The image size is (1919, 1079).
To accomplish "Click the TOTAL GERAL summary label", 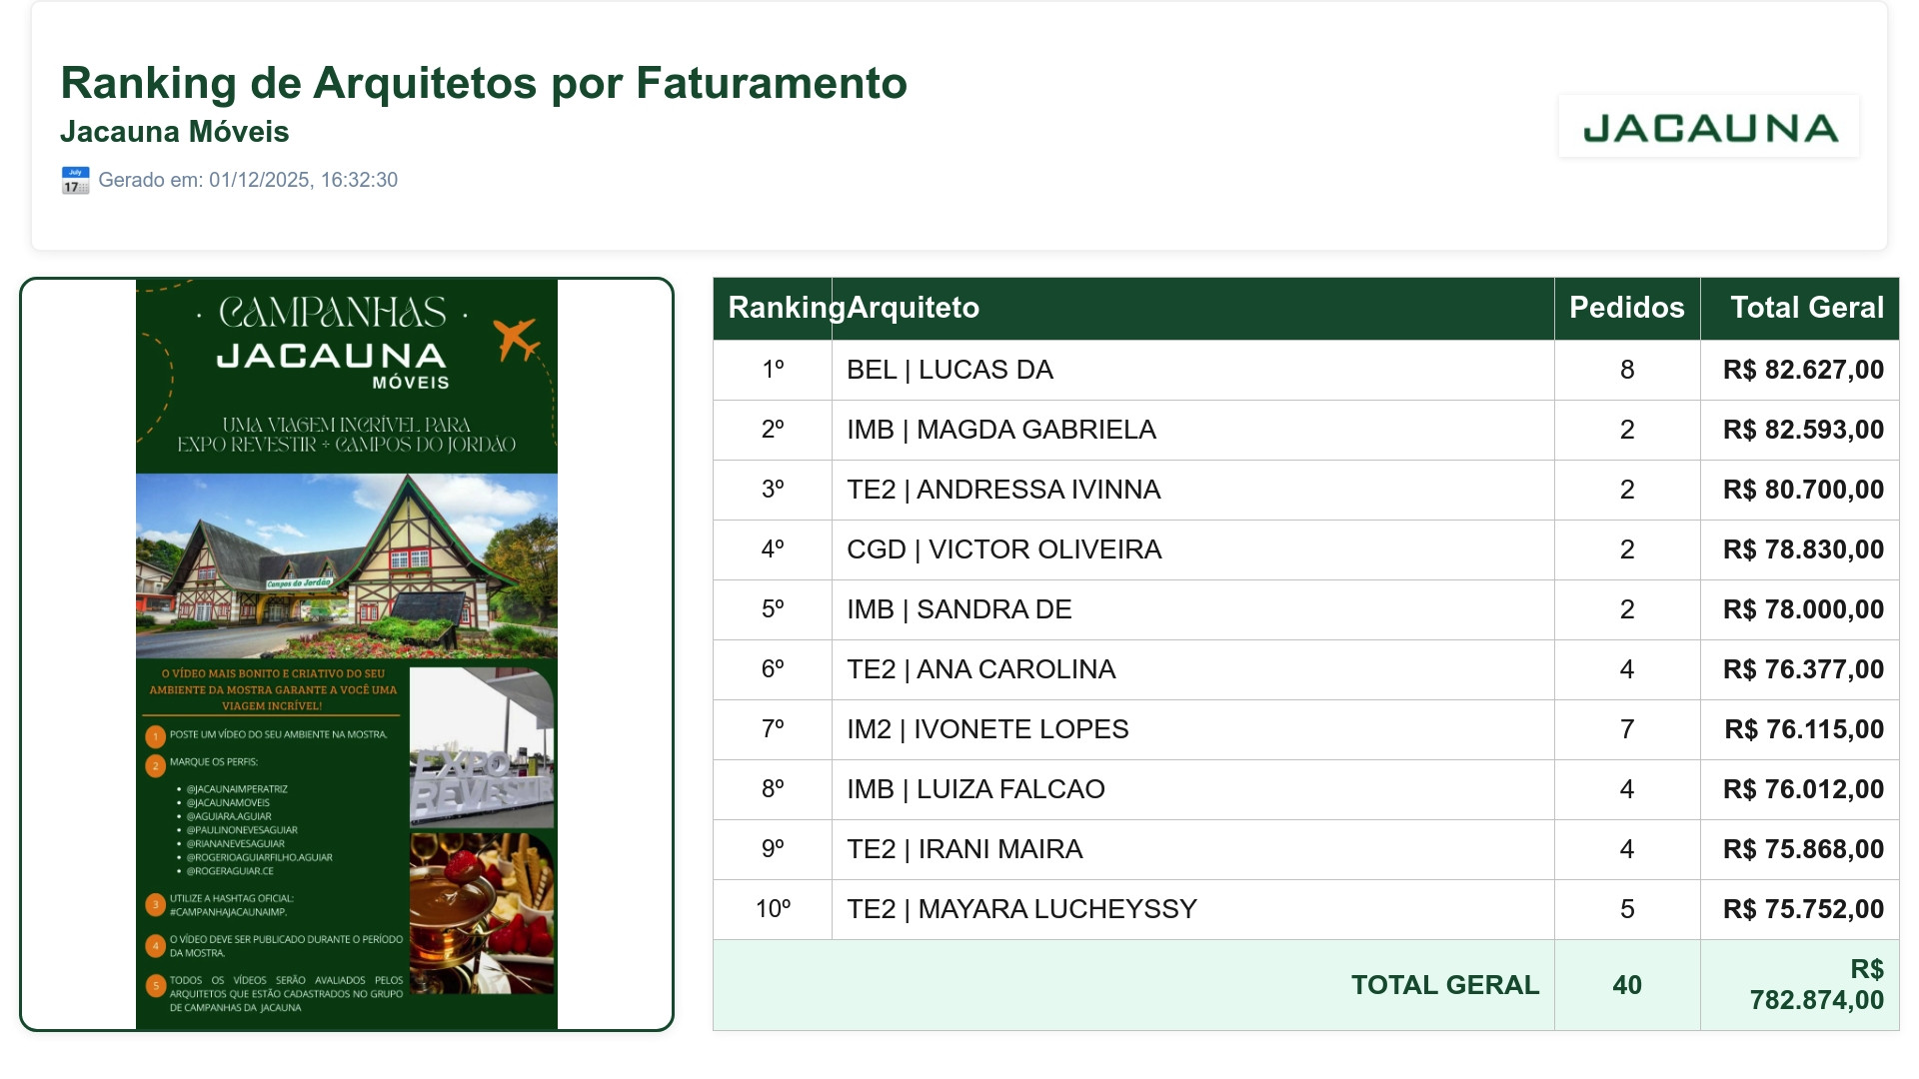I will point(1445,985).
